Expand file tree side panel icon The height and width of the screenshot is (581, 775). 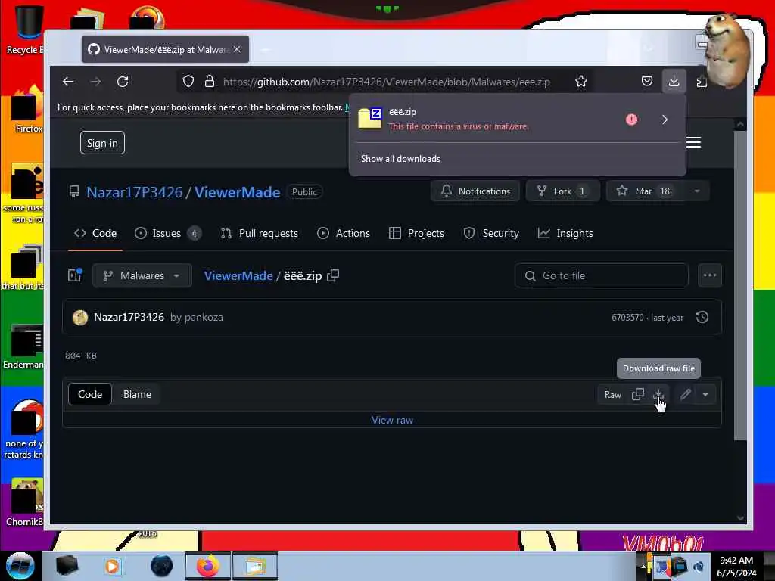(75, 275)
